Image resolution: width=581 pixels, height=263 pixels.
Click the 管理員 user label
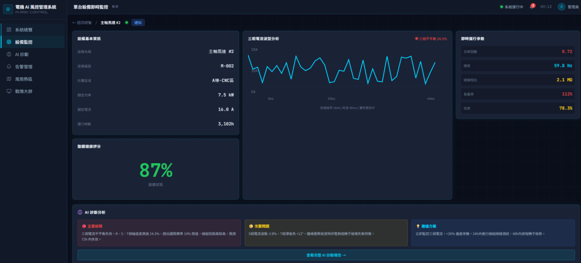pyautogui.click(x=573, y=7)
